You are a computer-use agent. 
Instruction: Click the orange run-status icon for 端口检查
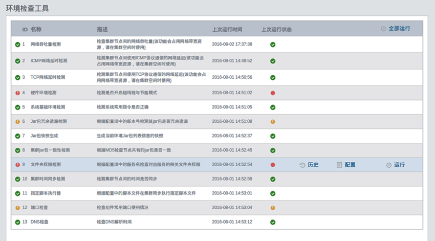[x=273, y=208]
